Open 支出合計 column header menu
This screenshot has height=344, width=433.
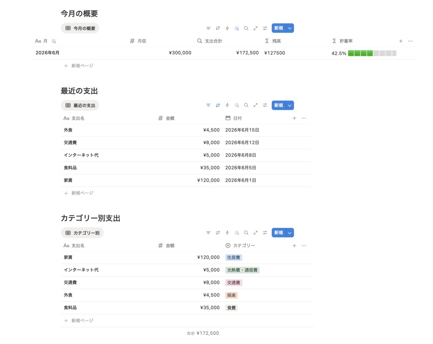210,41
